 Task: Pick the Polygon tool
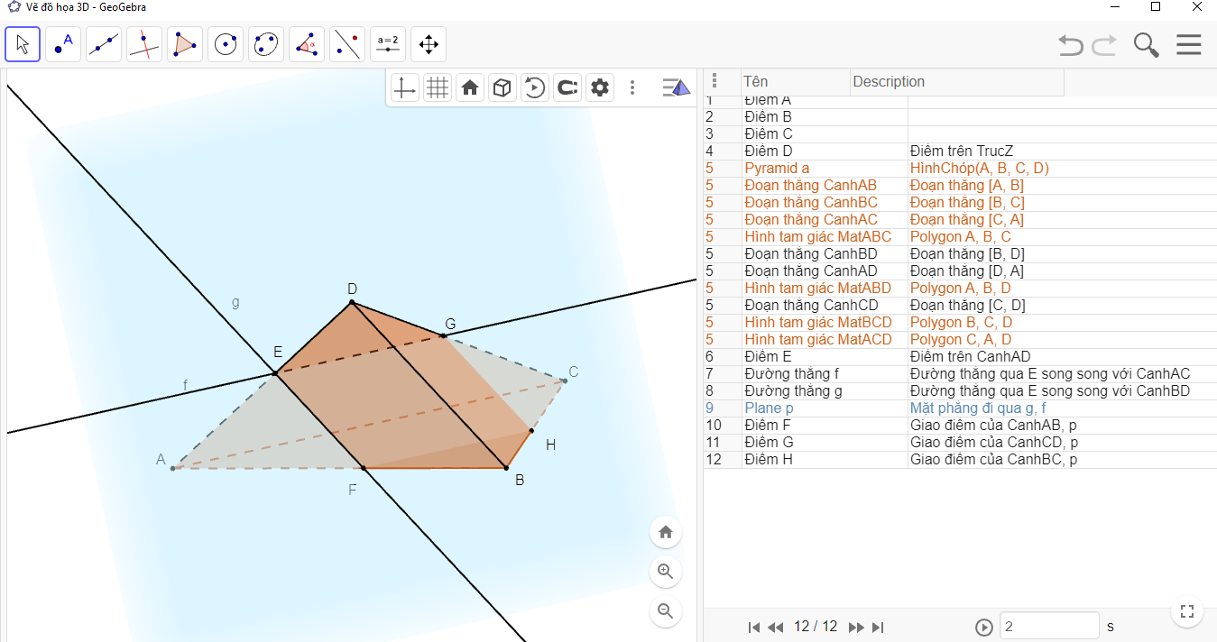click(185, 44)
